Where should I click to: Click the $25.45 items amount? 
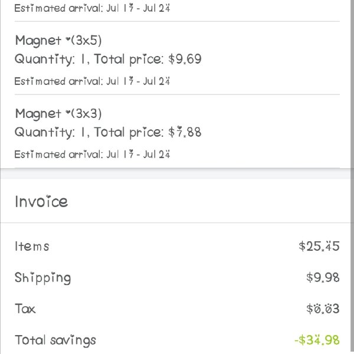click(x=319, y=246)
